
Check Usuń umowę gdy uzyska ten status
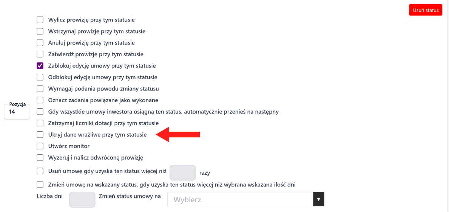pyautogui.click(x=40, y=171)
